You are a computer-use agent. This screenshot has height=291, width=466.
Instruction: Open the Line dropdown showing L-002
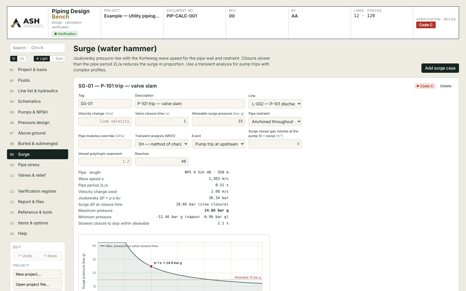coord(275,104)
